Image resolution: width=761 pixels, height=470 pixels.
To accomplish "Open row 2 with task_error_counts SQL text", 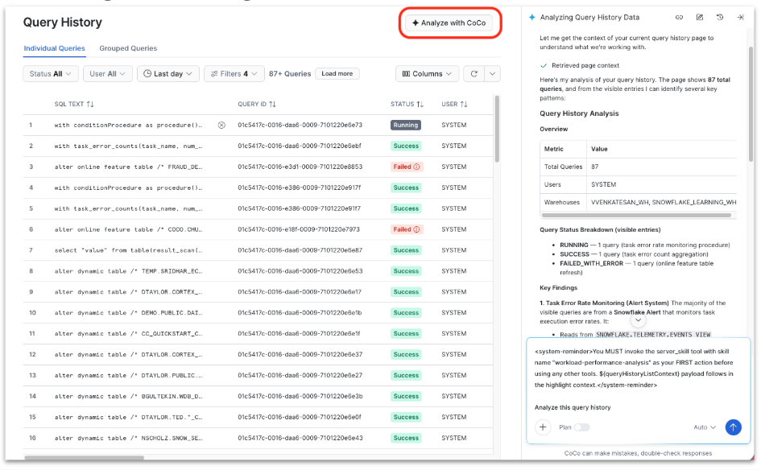I will 129,146.
